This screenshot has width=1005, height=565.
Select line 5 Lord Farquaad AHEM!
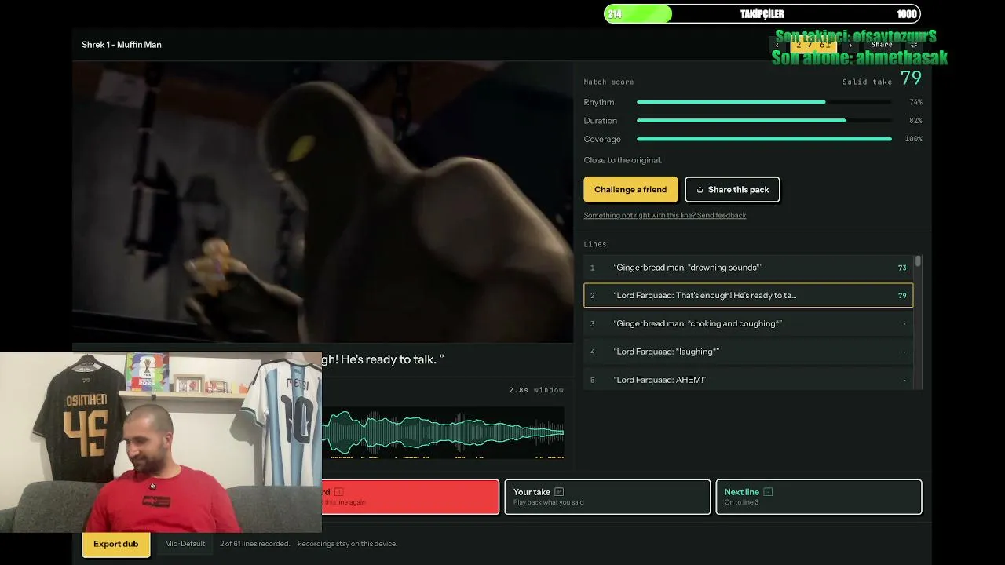[748, 380]
